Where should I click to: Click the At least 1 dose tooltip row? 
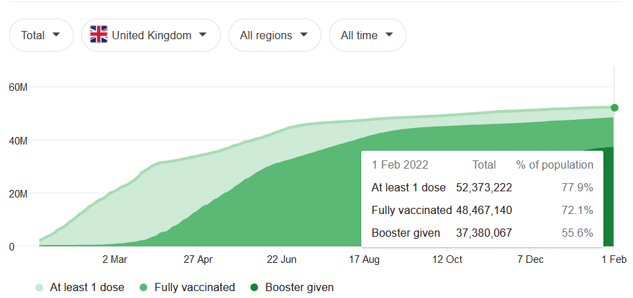(x=482, y=187)
